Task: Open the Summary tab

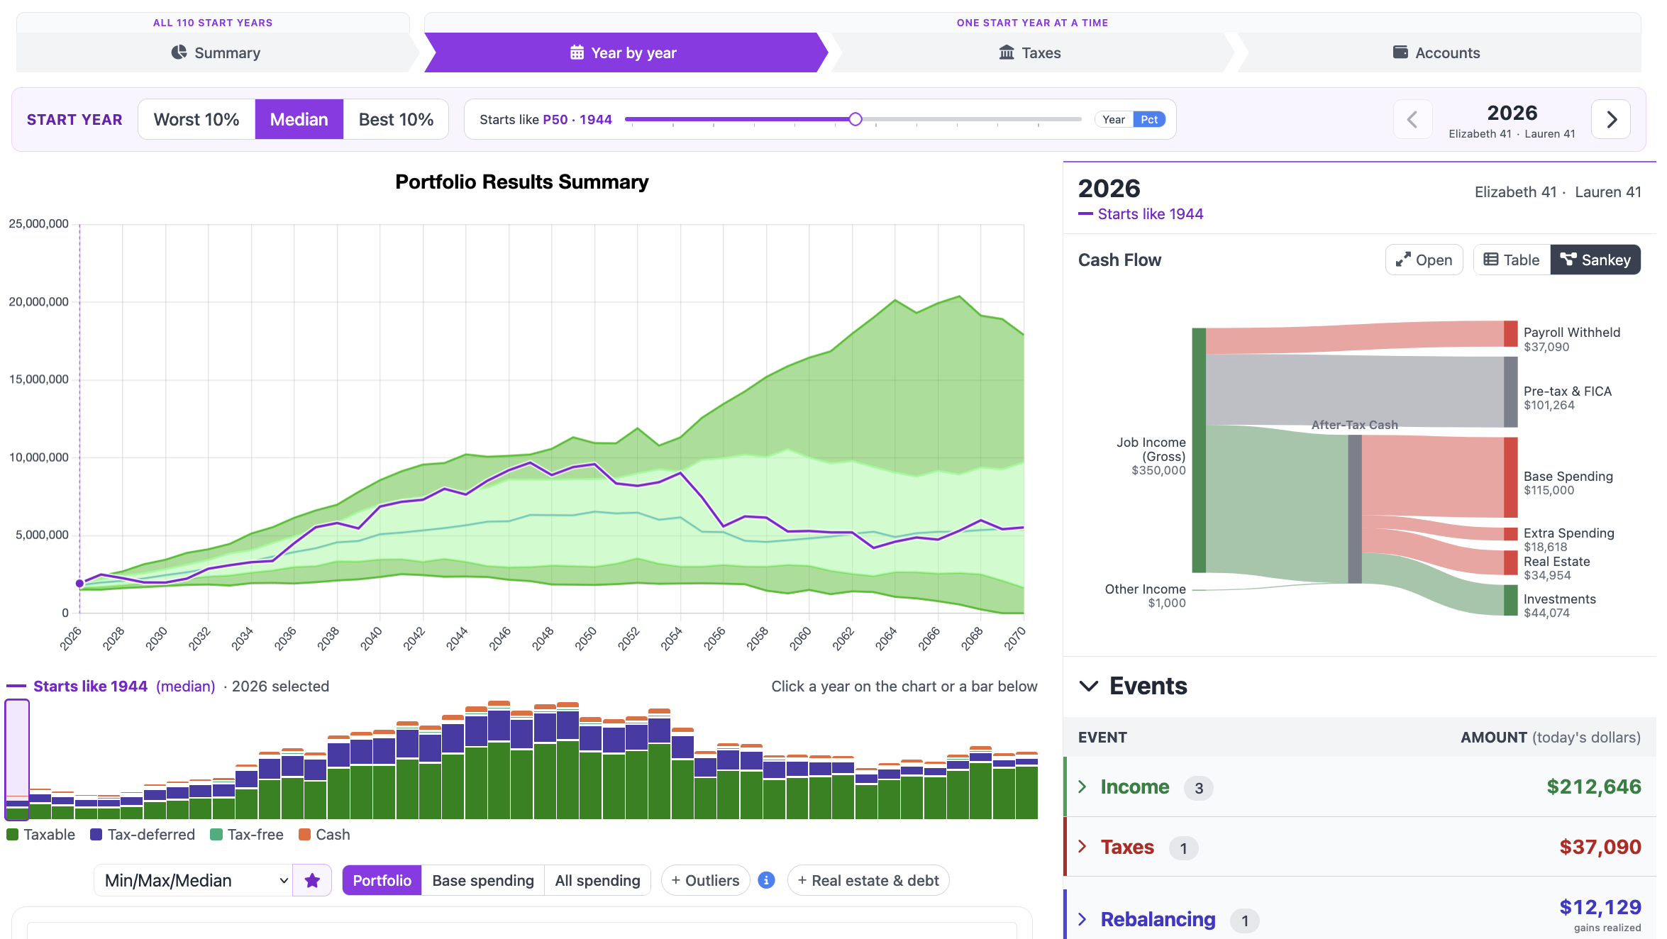Action: [x=216, y=52]
